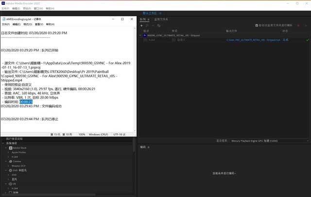The height and width of the screenshot is (197, 311).
Task: Click the DVD and Blu-ray disc icon
Action: (x=11, y=170)
